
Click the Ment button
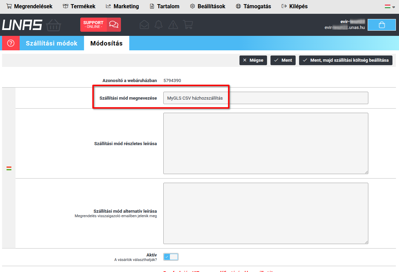pyautogui.click(x=283, y=60)
